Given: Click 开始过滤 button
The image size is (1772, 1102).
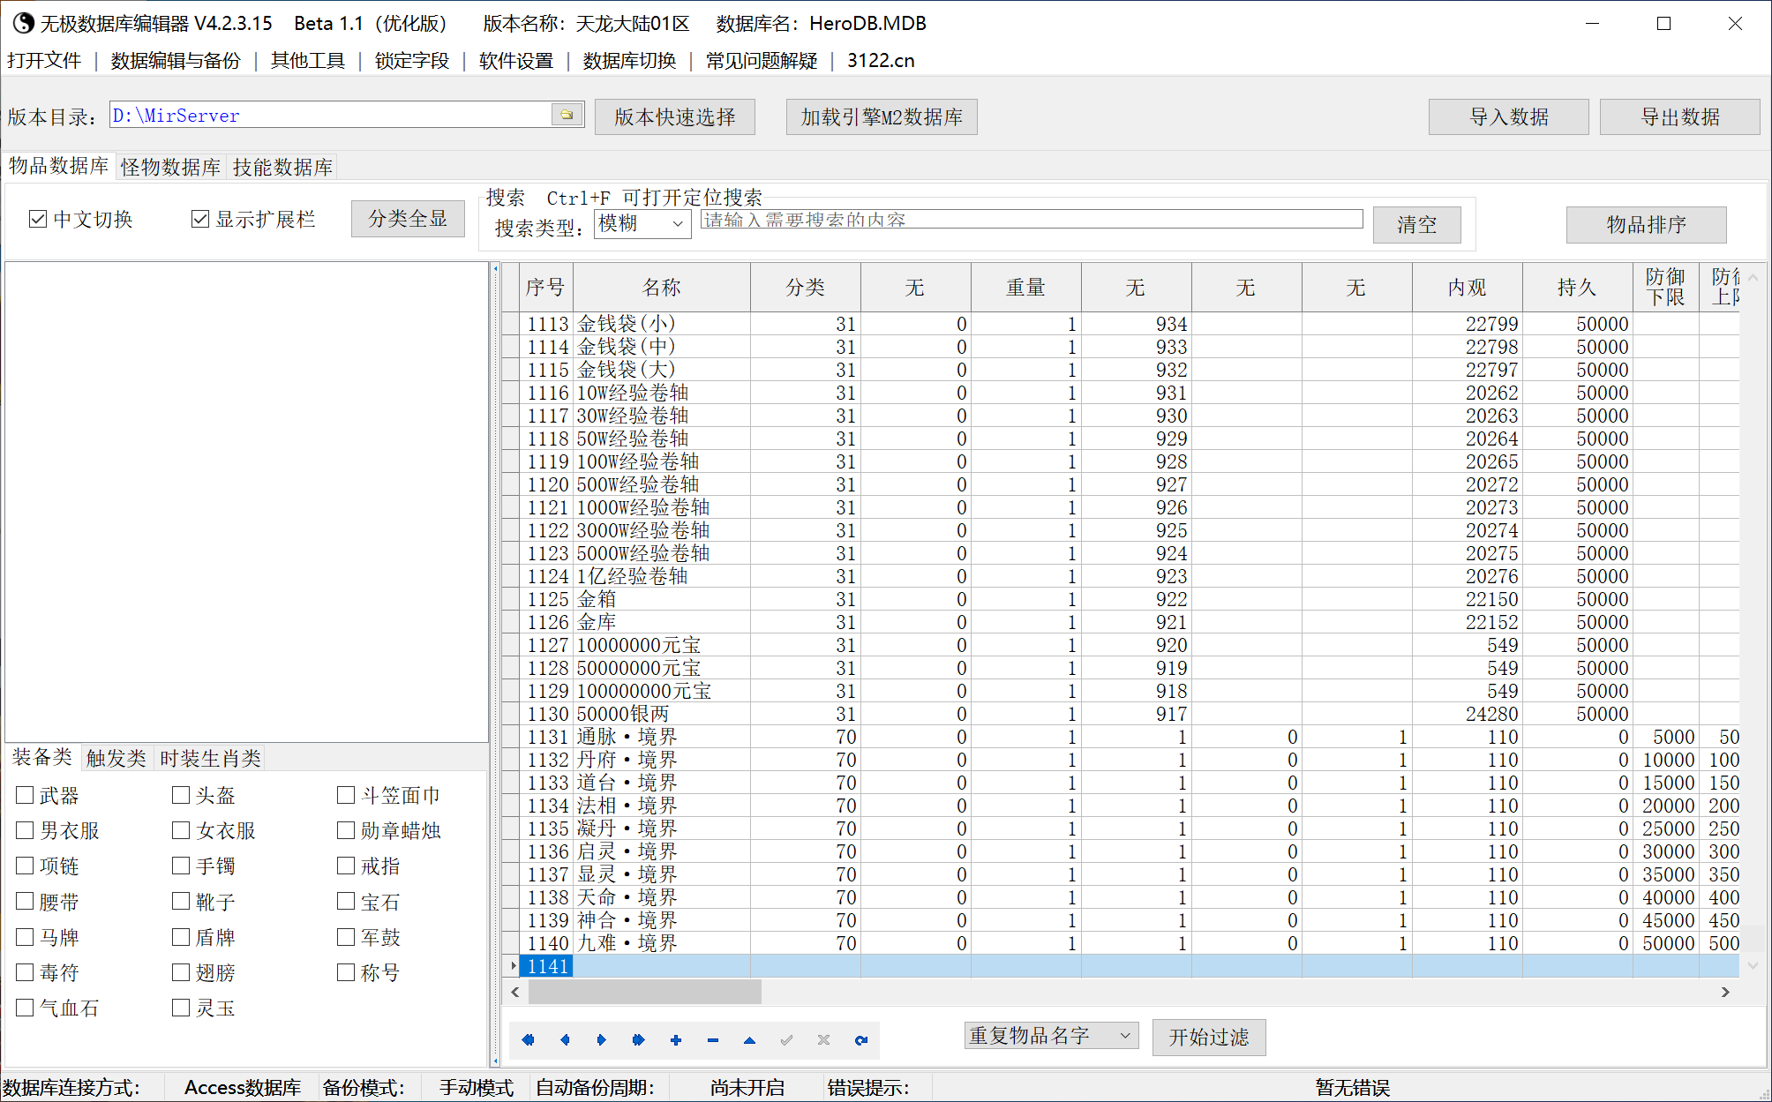Looking at the screenshot, I should pos(1209,1037).
